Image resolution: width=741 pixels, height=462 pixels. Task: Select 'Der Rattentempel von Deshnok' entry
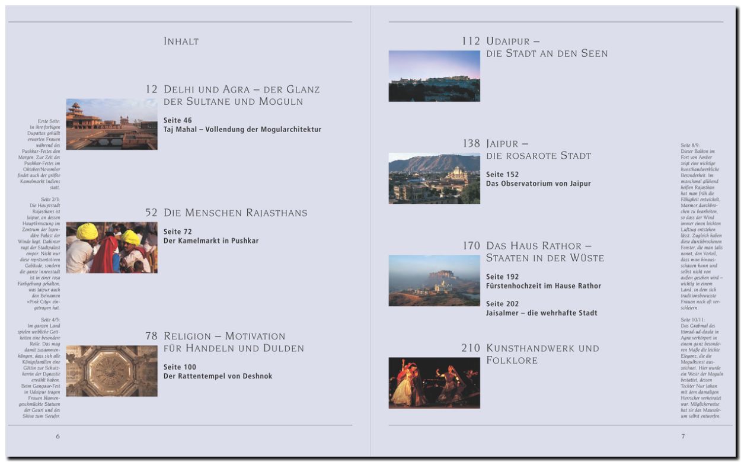[x=218, y=376]
